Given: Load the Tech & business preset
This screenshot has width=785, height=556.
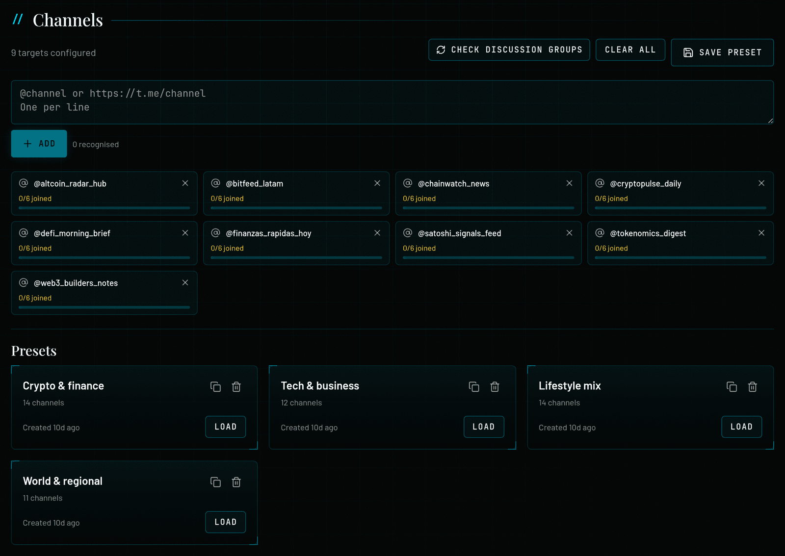Looking at the screenshot, I should click(x=484, y=427).
